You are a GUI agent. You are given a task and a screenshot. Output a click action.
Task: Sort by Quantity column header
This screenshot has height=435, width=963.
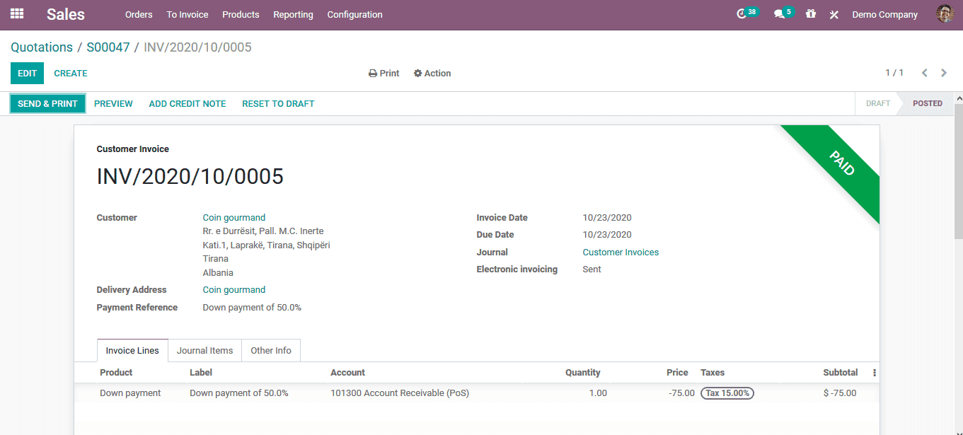pyautogui.click(x=582, y=373)
